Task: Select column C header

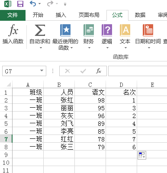Action: pyautogui.click(x=90, y=85)
